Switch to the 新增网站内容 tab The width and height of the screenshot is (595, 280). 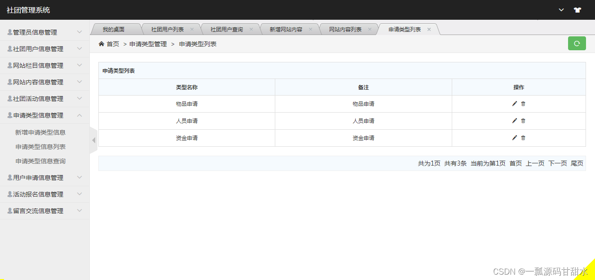click(286, 29)
